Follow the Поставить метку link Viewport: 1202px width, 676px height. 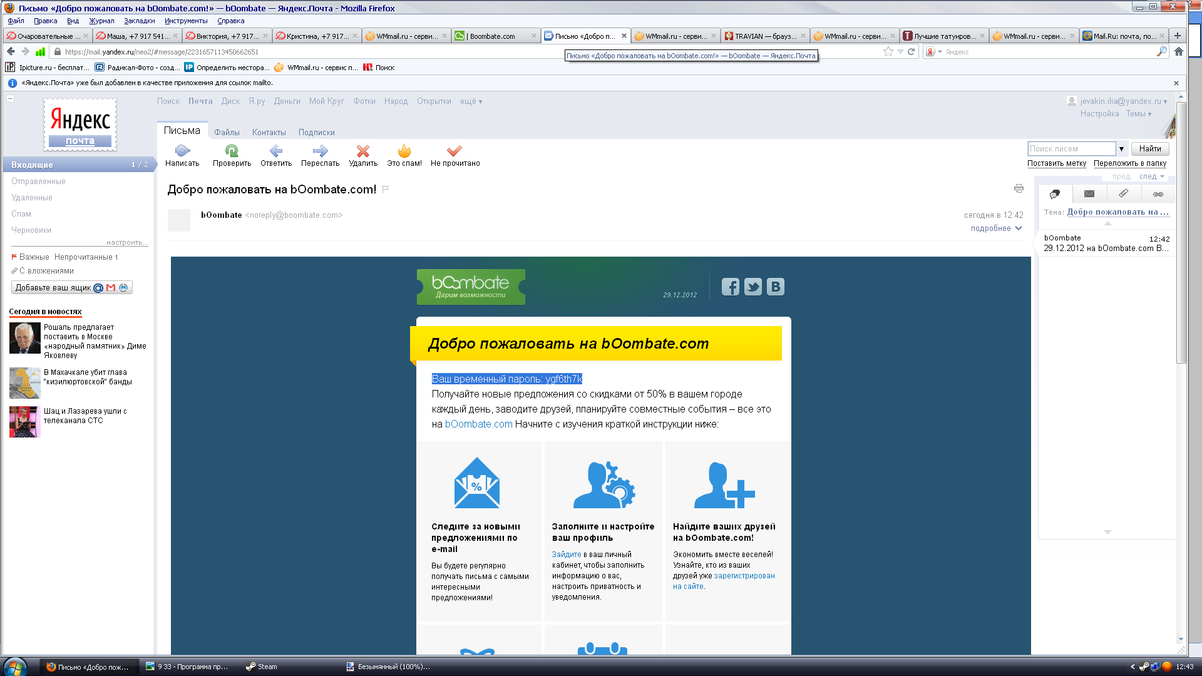click(1056, 163)
